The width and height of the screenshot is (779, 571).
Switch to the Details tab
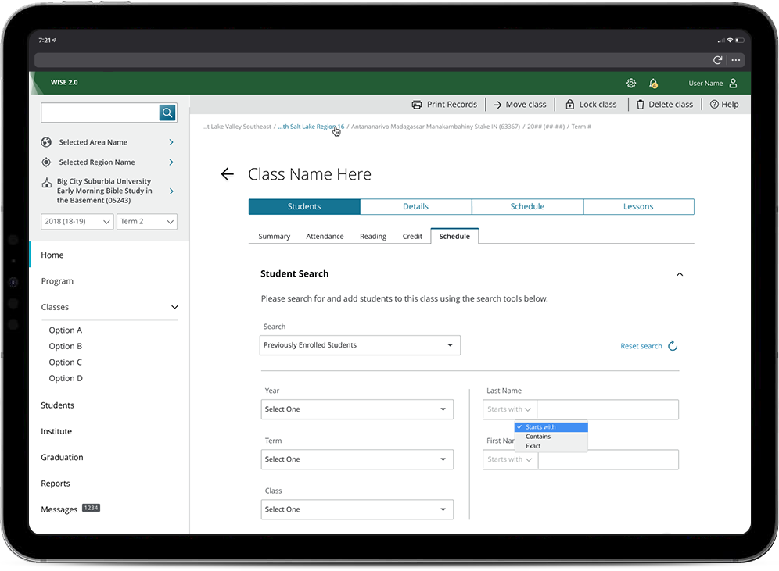tap(416, 206)
